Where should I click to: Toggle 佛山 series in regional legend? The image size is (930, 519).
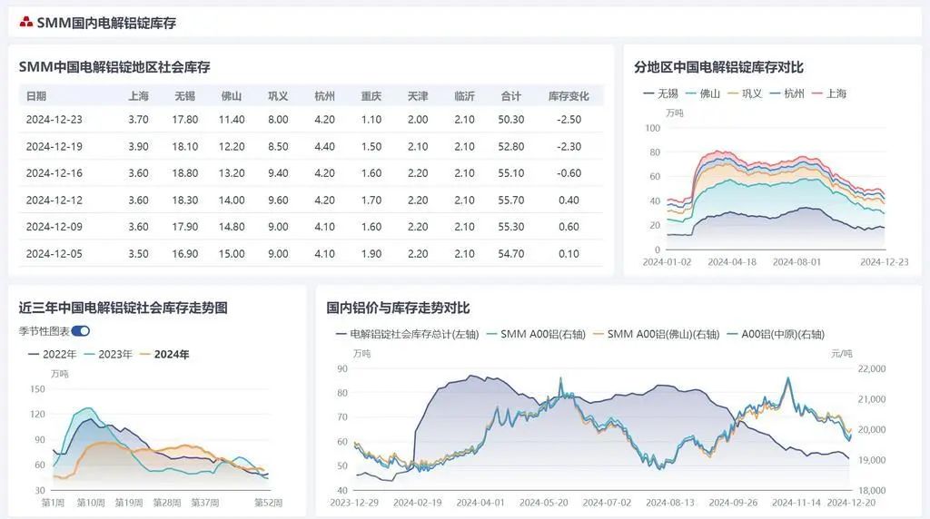pos(703,93)
